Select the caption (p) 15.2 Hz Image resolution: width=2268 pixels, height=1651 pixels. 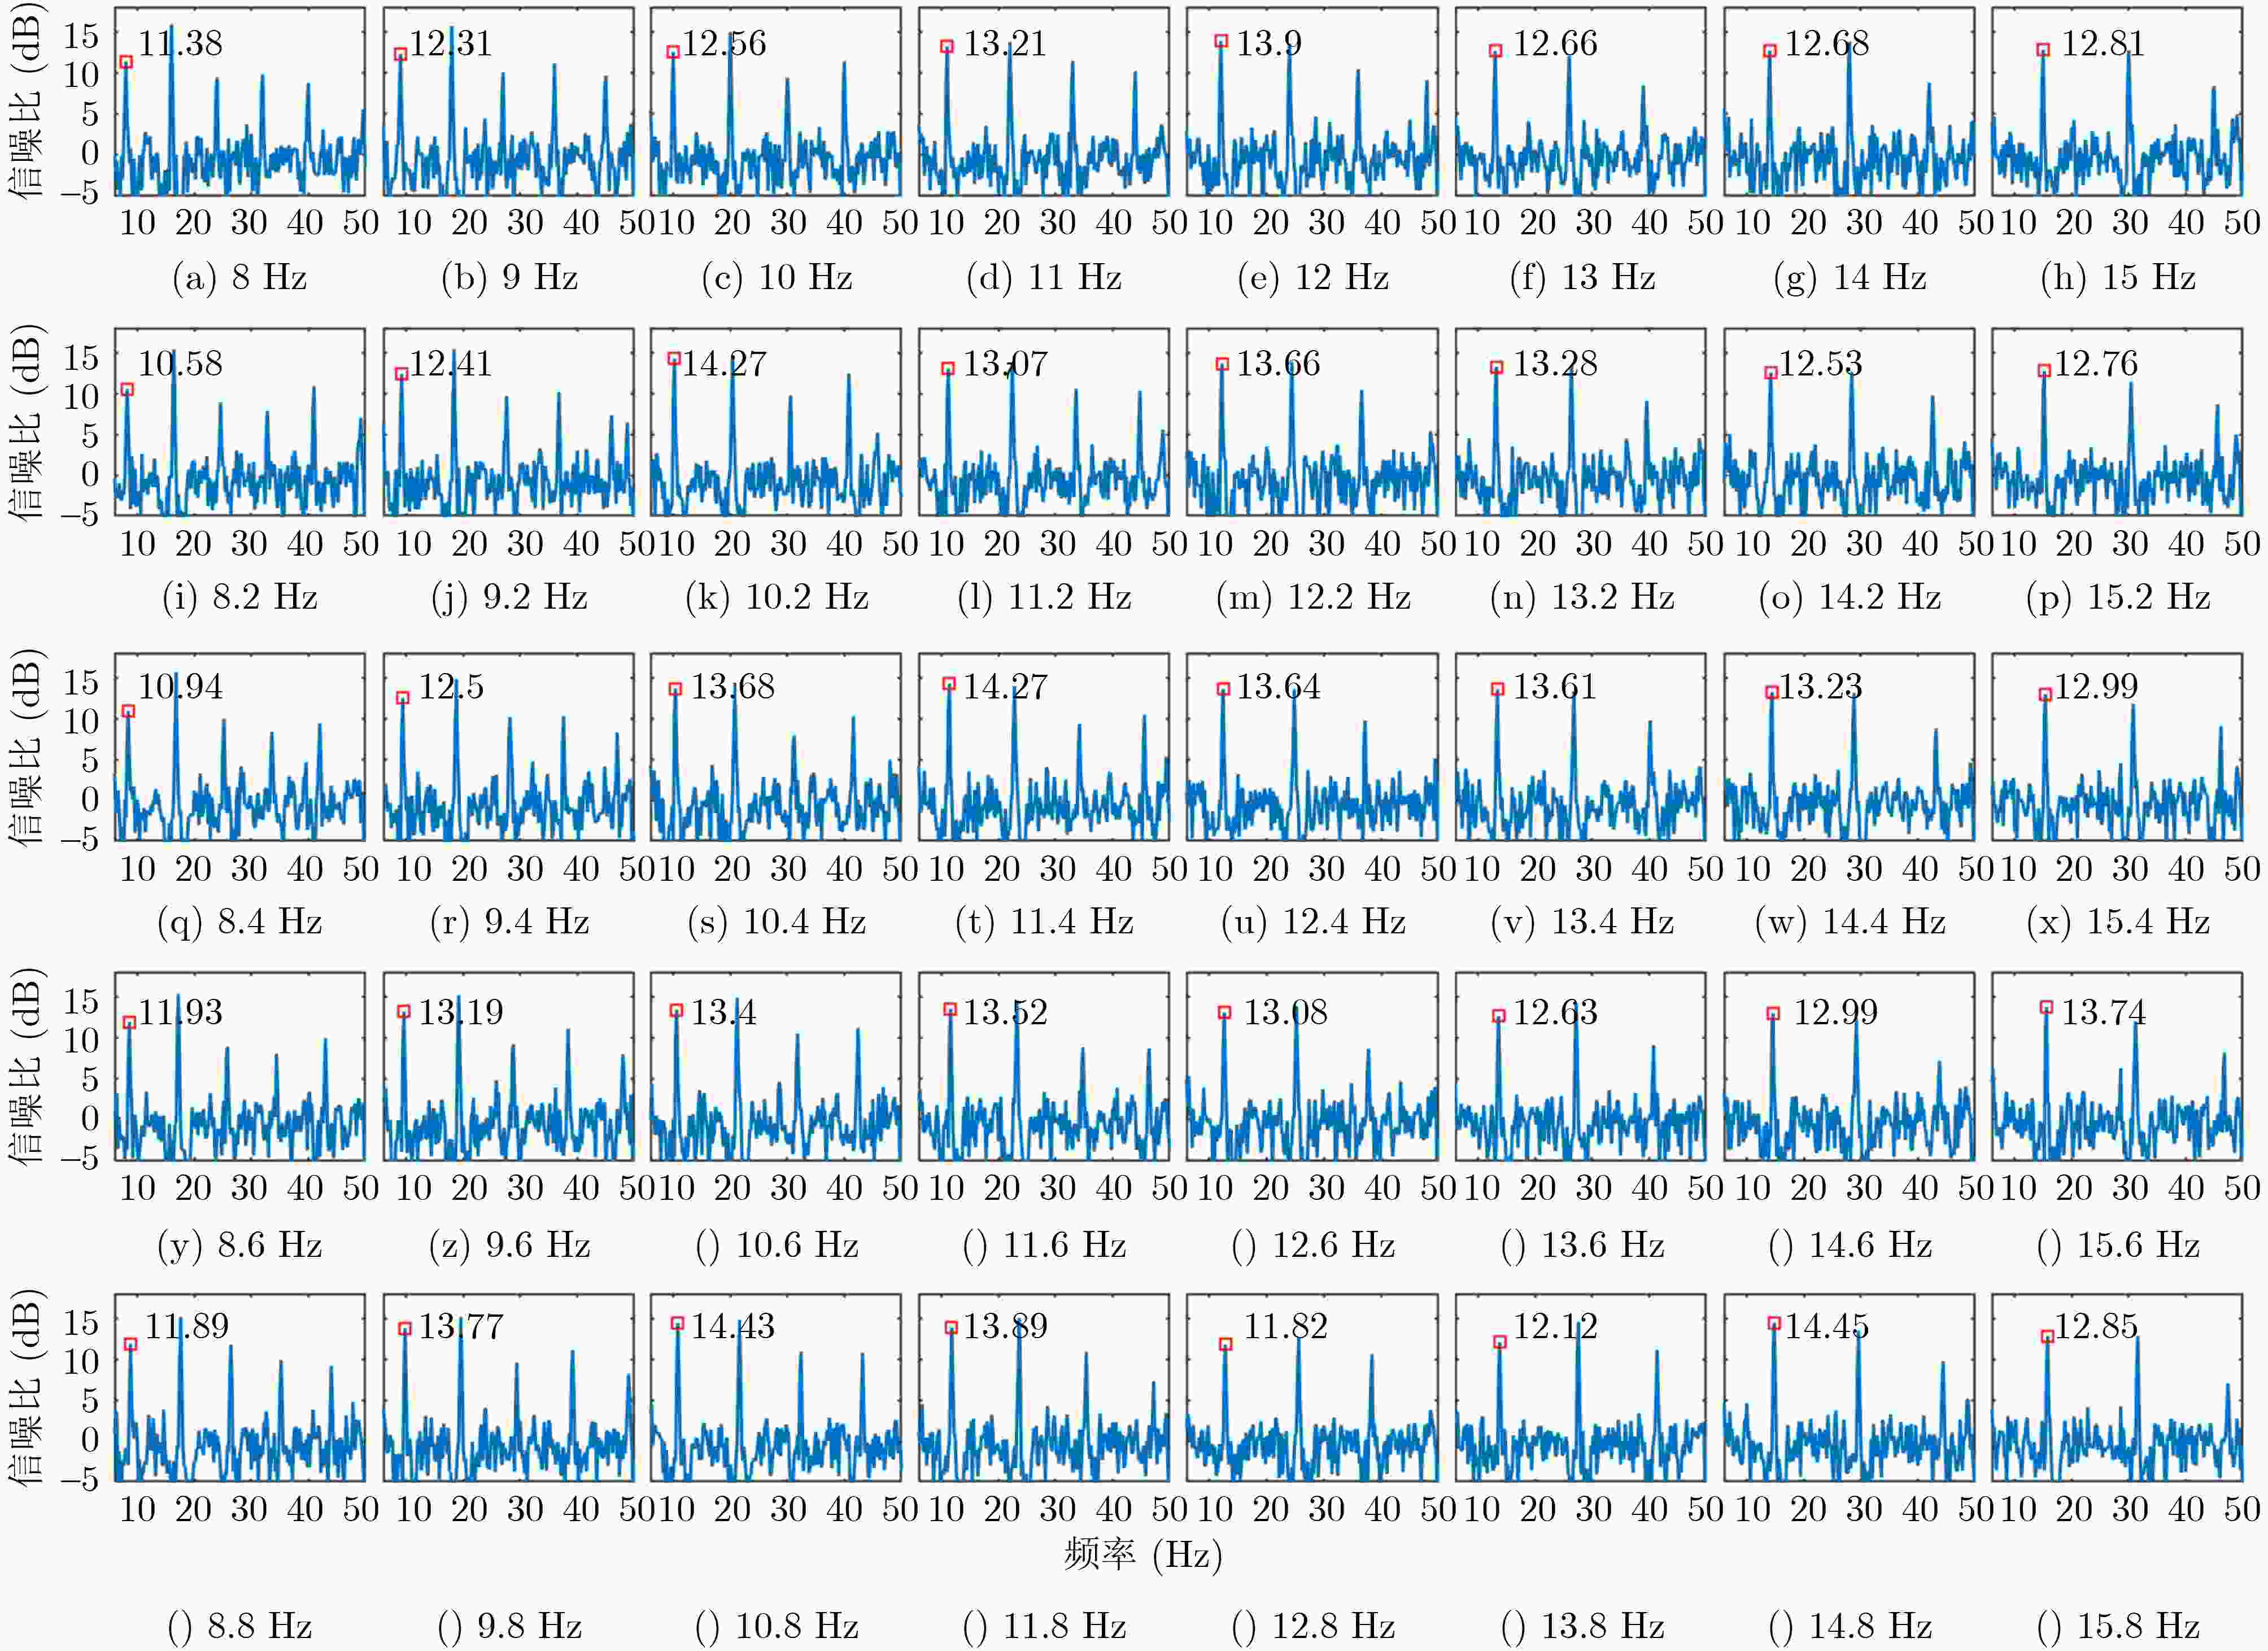pyautogui.click(x=2118, y=597)
